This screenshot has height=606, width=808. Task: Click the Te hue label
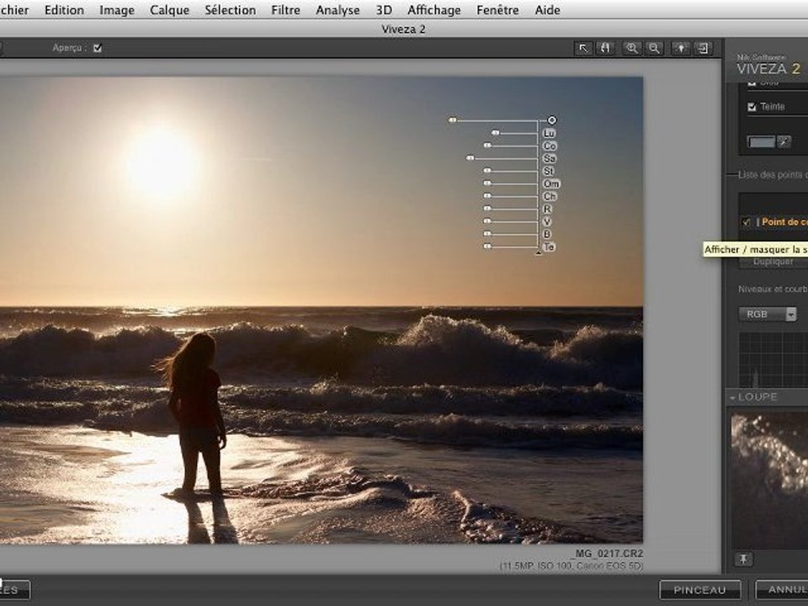pyautogui.click(x=549, y=247)
